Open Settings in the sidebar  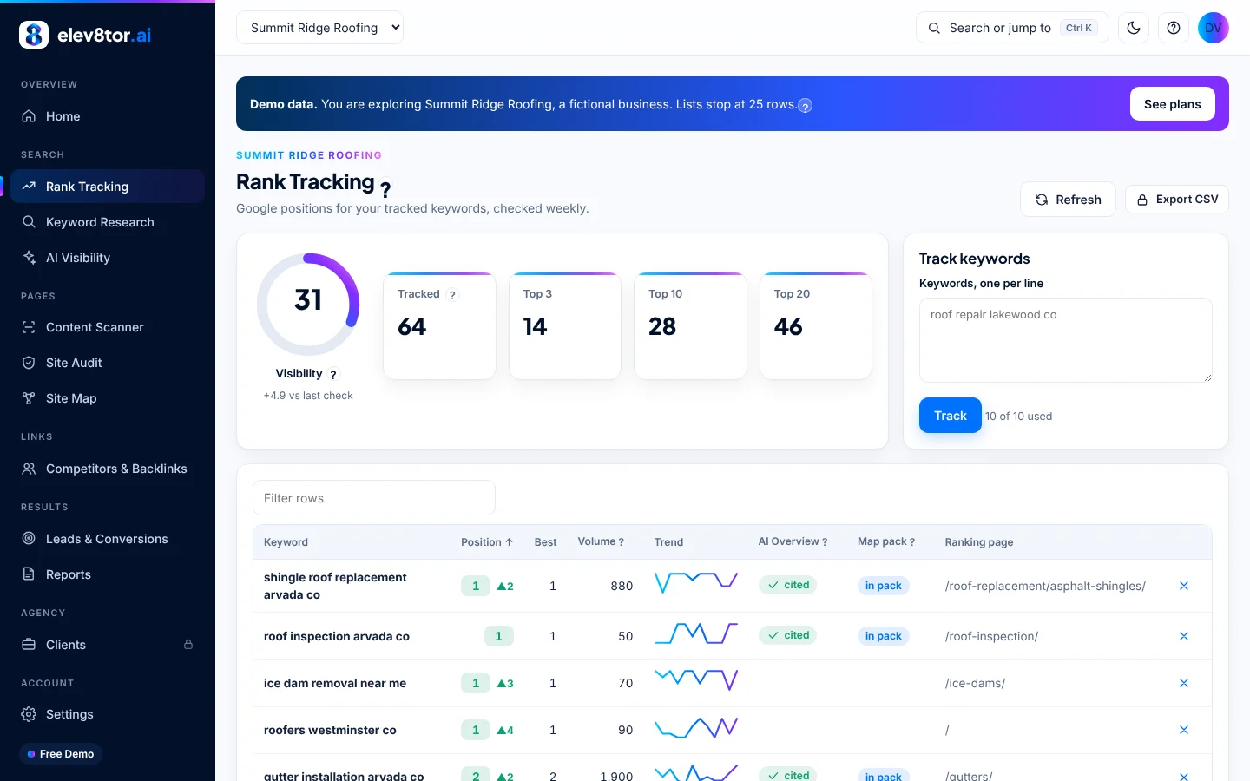click(x=108, y=714)
